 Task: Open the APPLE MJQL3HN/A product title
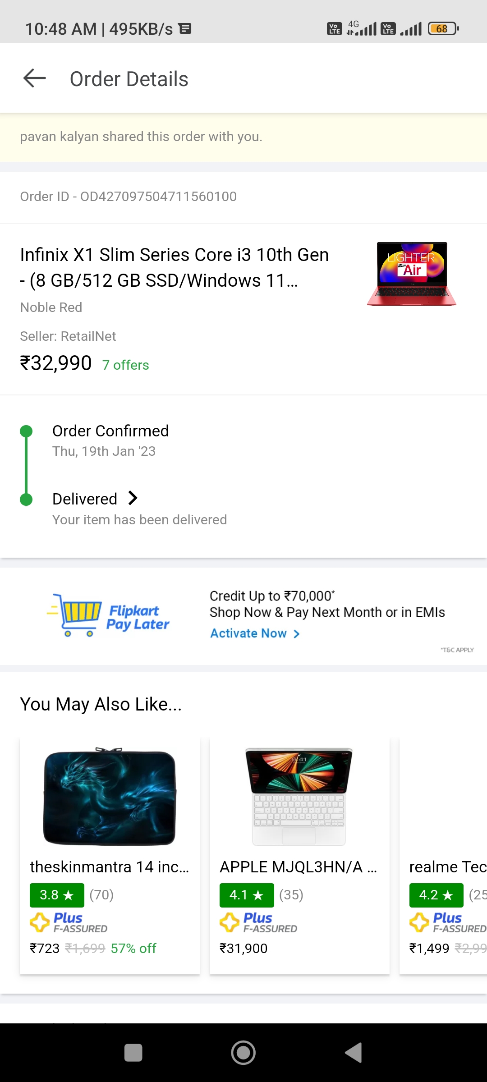click(x=298, y=867)
